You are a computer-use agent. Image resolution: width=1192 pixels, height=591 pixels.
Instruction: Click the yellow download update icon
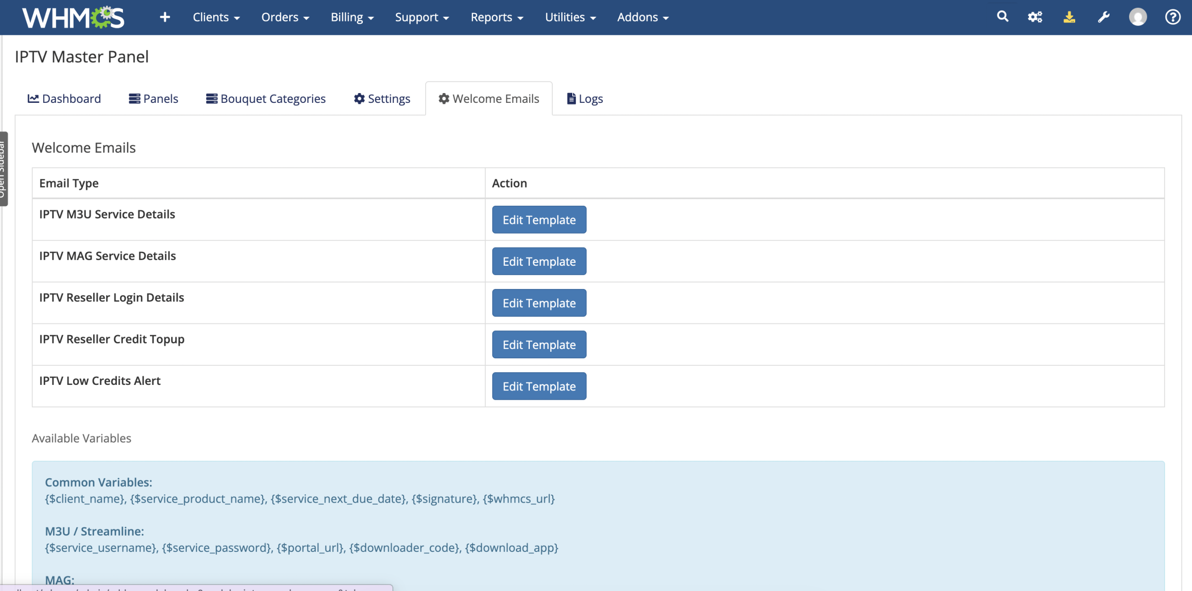click(x=1070, y=17)
